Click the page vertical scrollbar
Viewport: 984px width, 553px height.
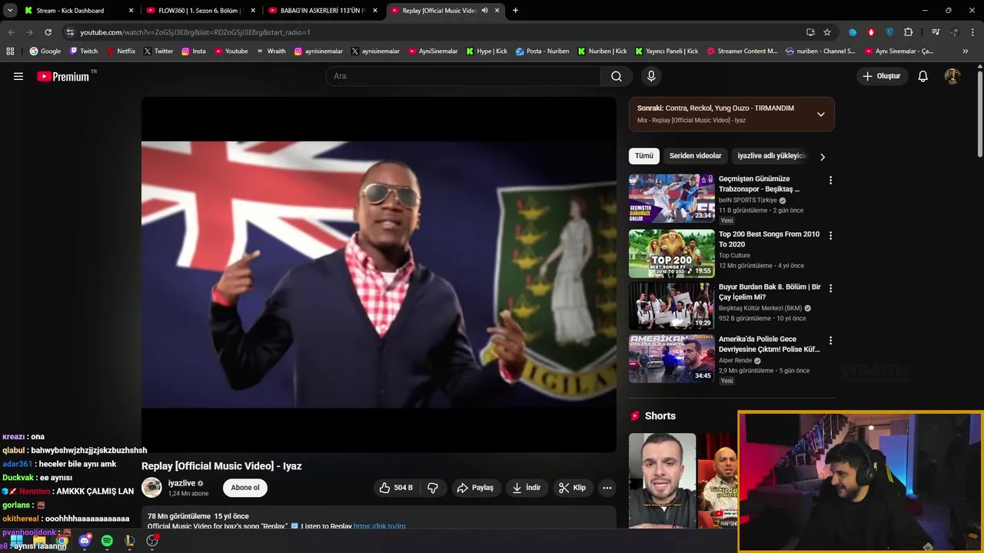point(979,113)
